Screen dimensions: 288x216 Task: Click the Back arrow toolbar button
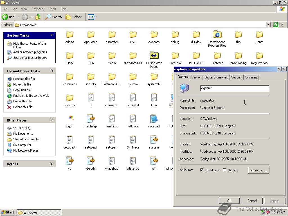click(9, 17)
